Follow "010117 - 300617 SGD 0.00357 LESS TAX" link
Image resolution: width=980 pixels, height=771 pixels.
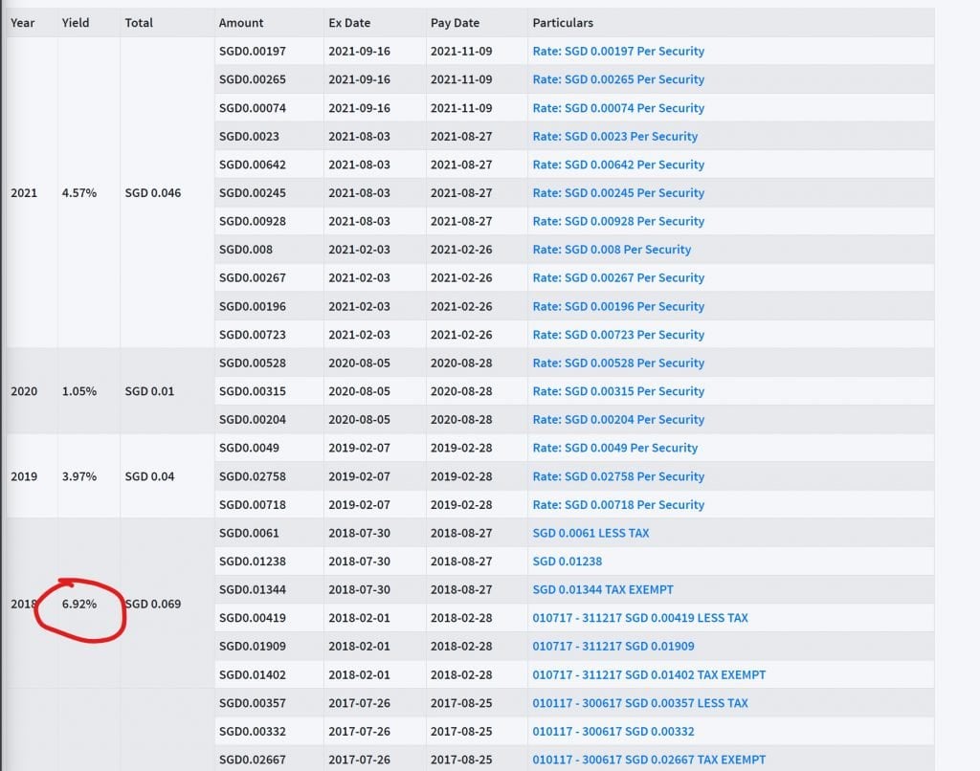[x=640, y=703]
